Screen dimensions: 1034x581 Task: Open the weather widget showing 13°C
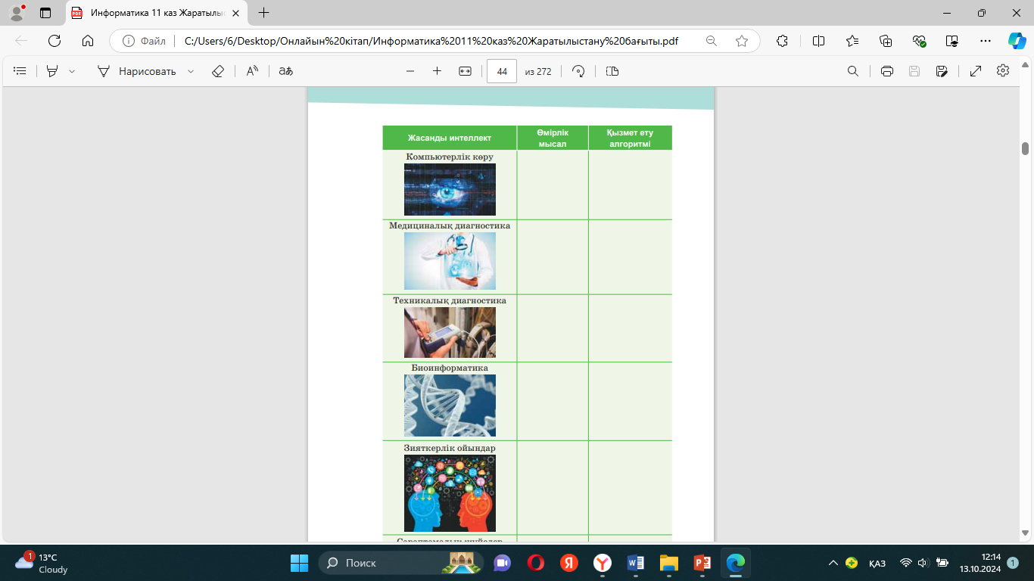[x=42, y=563]
